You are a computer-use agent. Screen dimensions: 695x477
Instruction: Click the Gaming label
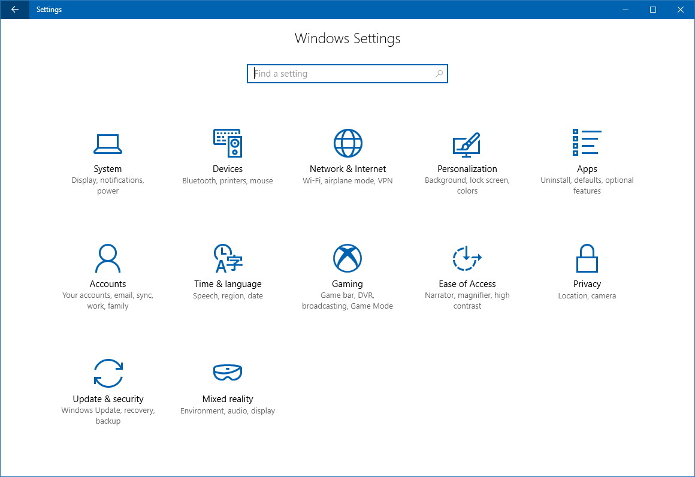[x=347, y=283]
